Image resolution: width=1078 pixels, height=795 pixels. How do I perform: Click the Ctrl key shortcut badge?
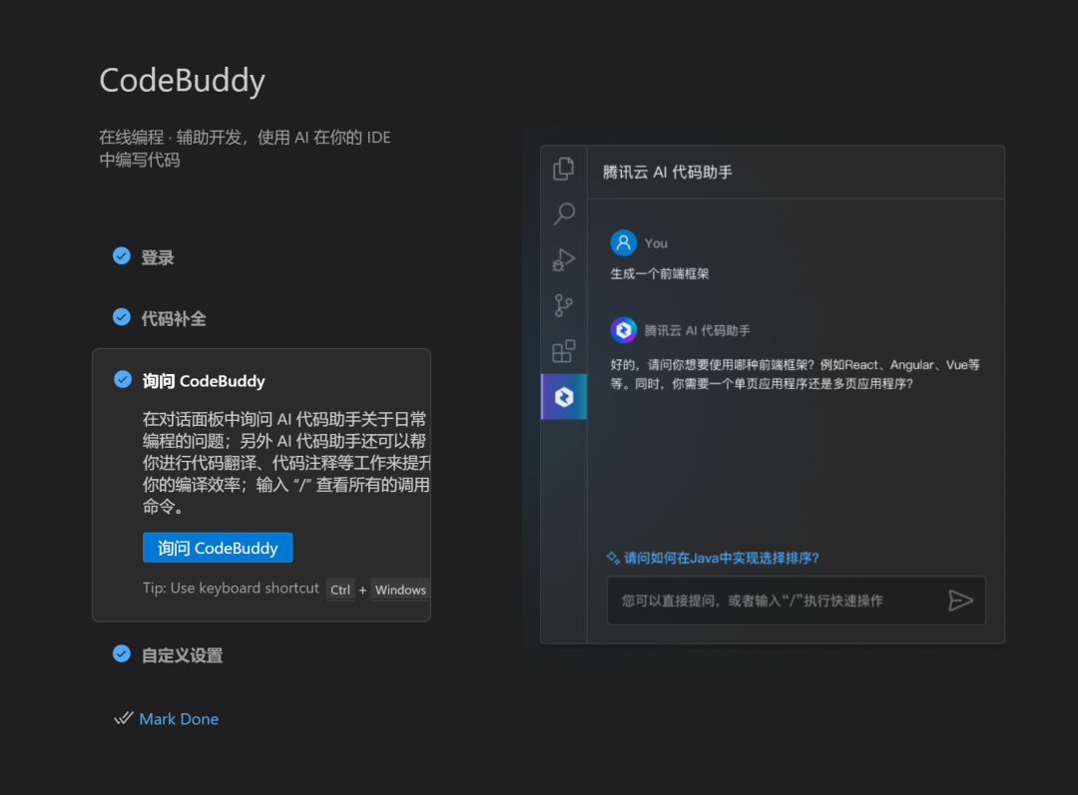[x=340, y=590]
